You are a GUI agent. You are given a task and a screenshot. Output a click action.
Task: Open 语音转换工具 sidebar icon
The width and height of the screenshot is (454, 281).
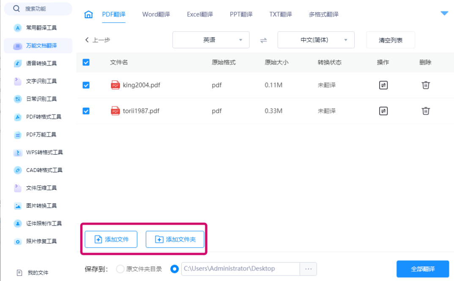click(x=18, y=63)
